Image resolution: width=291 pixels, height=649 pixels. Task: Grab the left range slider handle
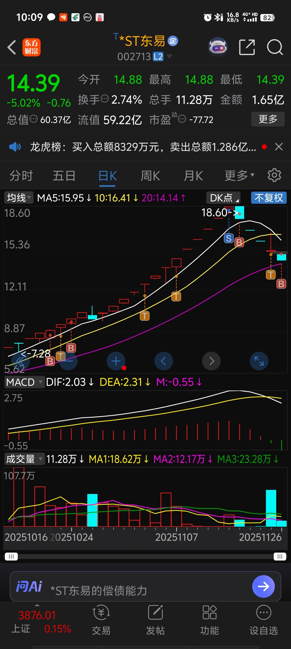coord(11,557)
